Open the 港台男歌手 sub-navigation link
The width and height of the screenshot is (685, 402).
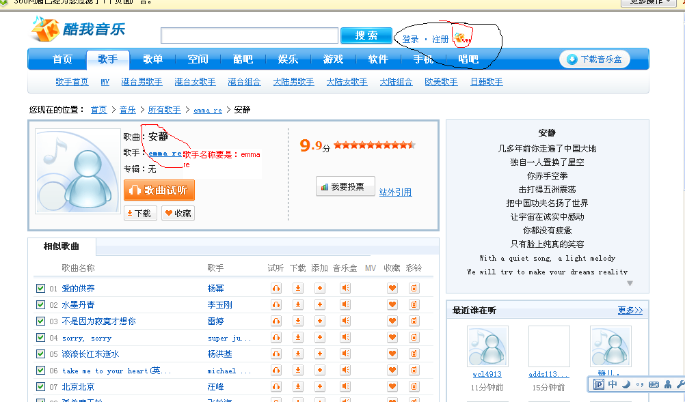point(142,82)
